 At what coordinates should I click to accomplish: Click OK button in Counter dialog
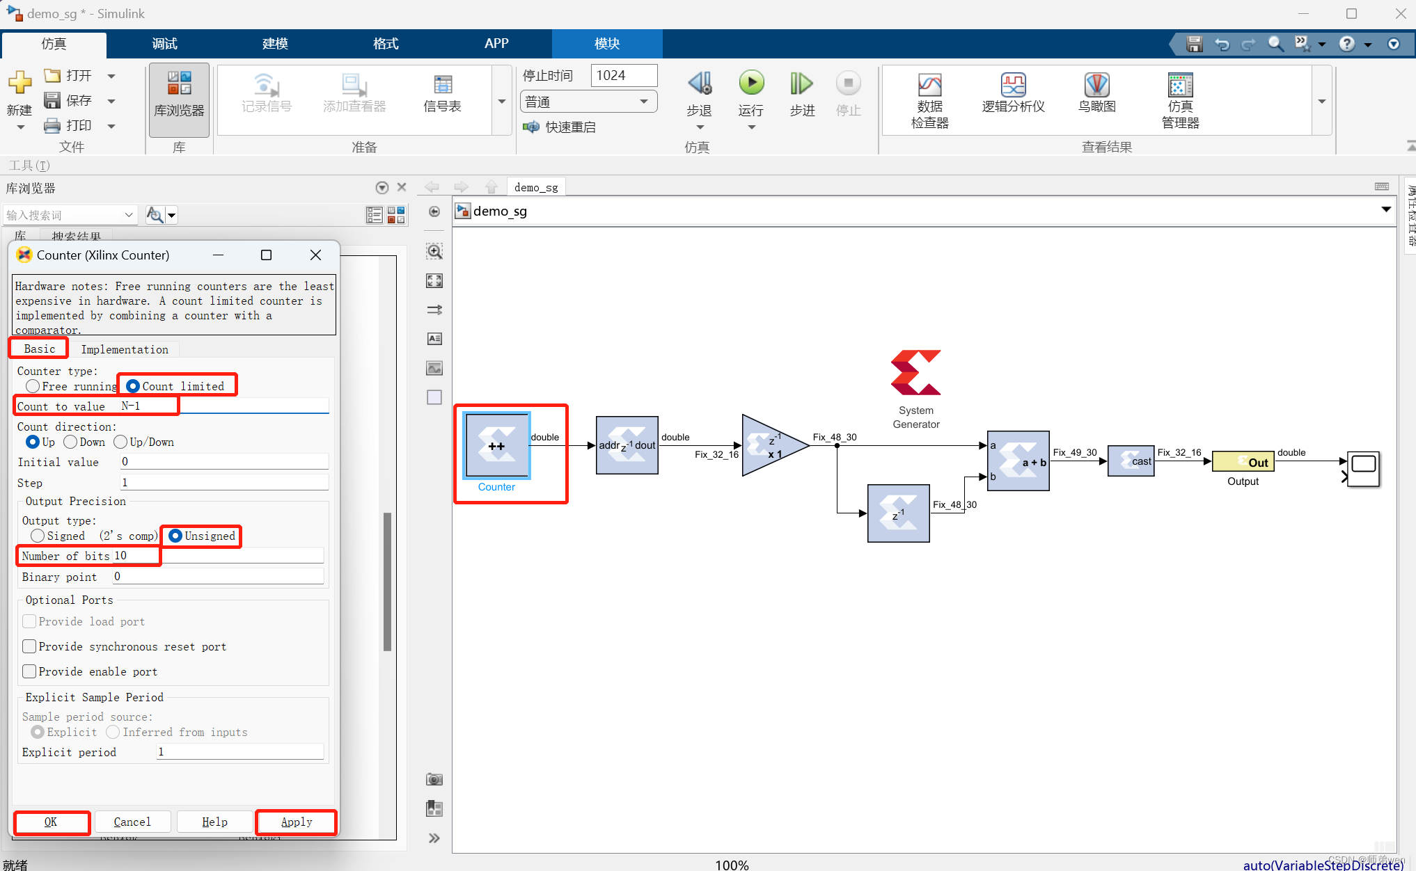click(51, 822)
